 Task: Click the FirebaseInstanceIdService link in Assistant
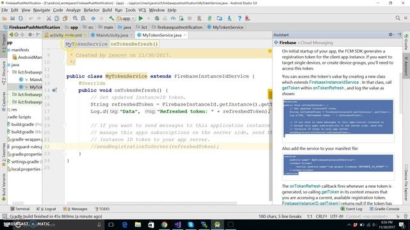(x=334, y=82)
